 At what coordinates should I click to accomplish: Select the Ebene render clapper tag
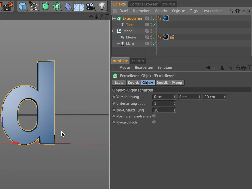click(172, 37)
